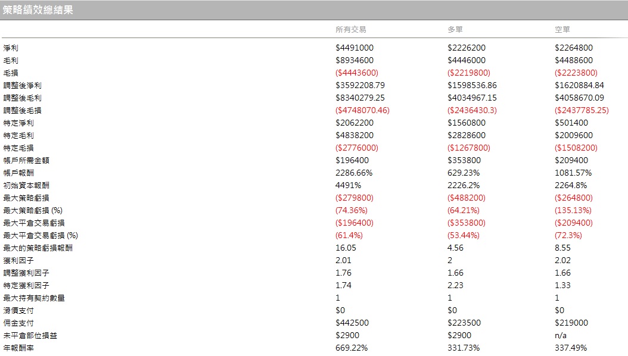This screenshot has height=356, width=628.
Task: Select short select net profit $501400
Action: [571, 123]
